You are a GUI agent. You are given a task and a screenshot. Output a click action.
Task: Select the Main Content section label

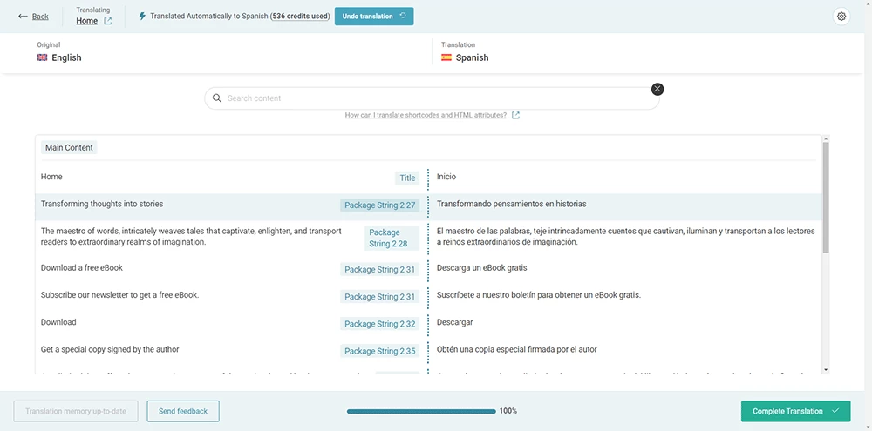coord(69,148)
